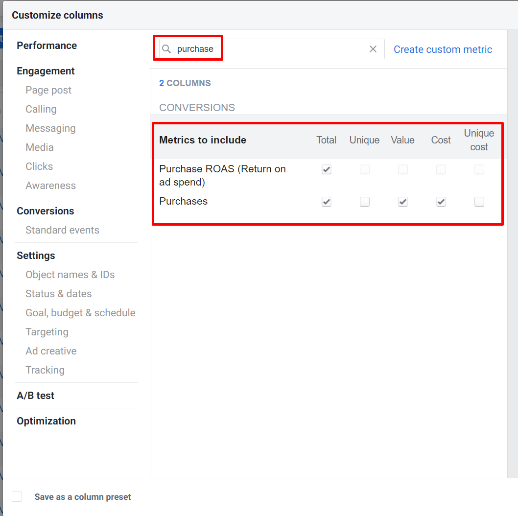Open Goal, budget & schedule section
518x516 pixels.
coord(80,313)
